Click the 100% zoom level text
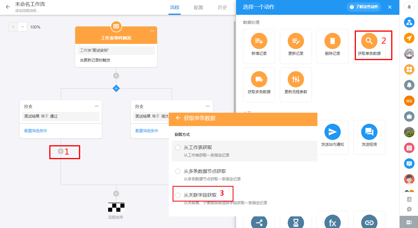This screenshot has width=418, height=228. [x=35, y=27]
